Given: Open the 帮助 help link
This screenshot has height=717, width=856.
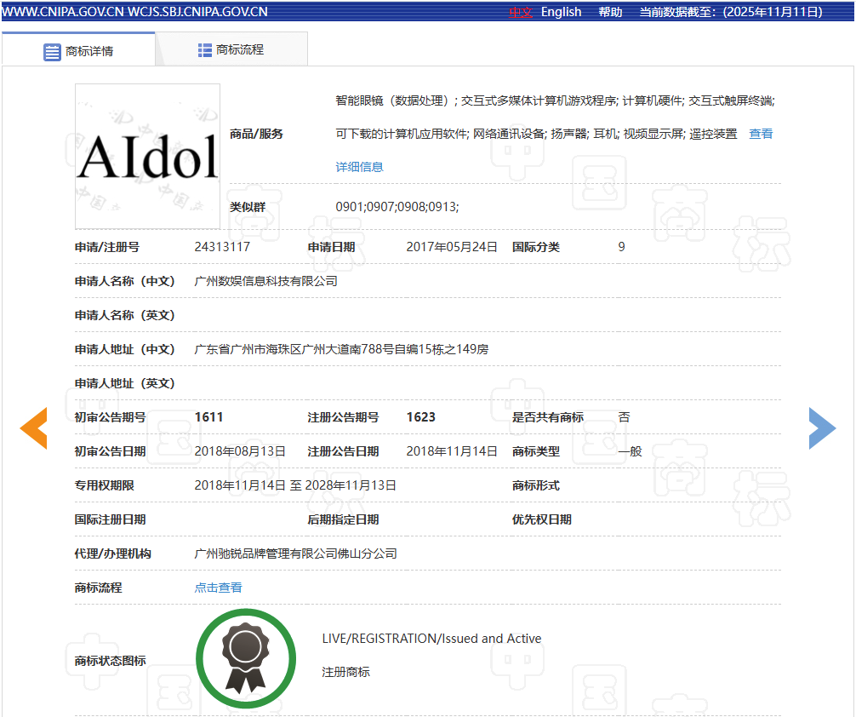Looking at the screenshot, I should (610, 12).
